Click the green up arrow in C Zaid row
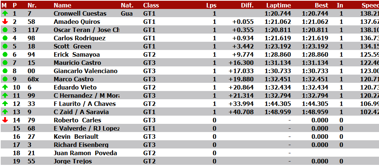Screen dimensions: 379x166 [5, 112]
